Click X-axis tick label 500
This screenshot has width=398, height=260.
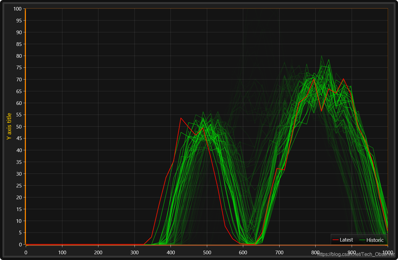point(207,252)
